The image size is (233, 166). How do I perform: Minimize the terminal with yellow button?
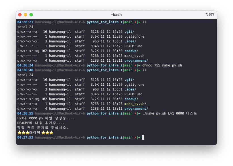26,15
